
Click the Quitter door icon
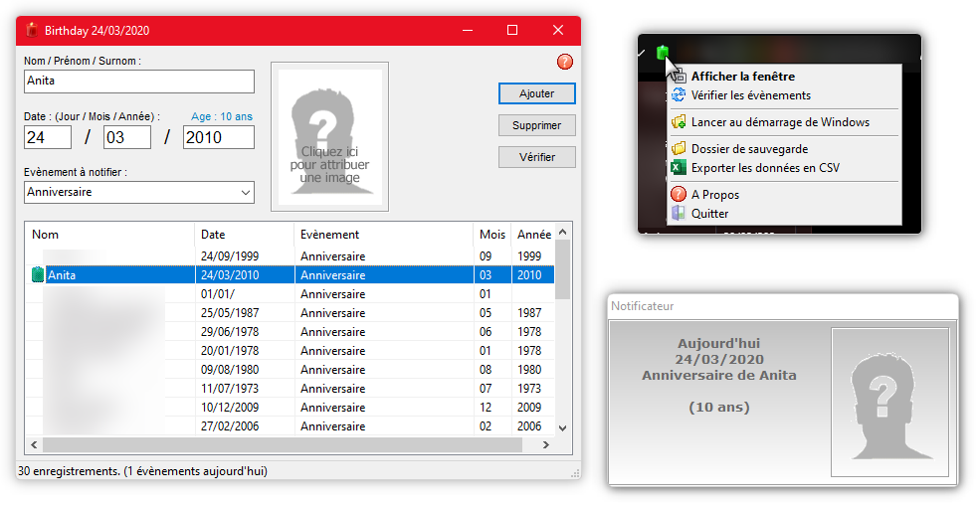pyautogui.click(x=679, y=213)
